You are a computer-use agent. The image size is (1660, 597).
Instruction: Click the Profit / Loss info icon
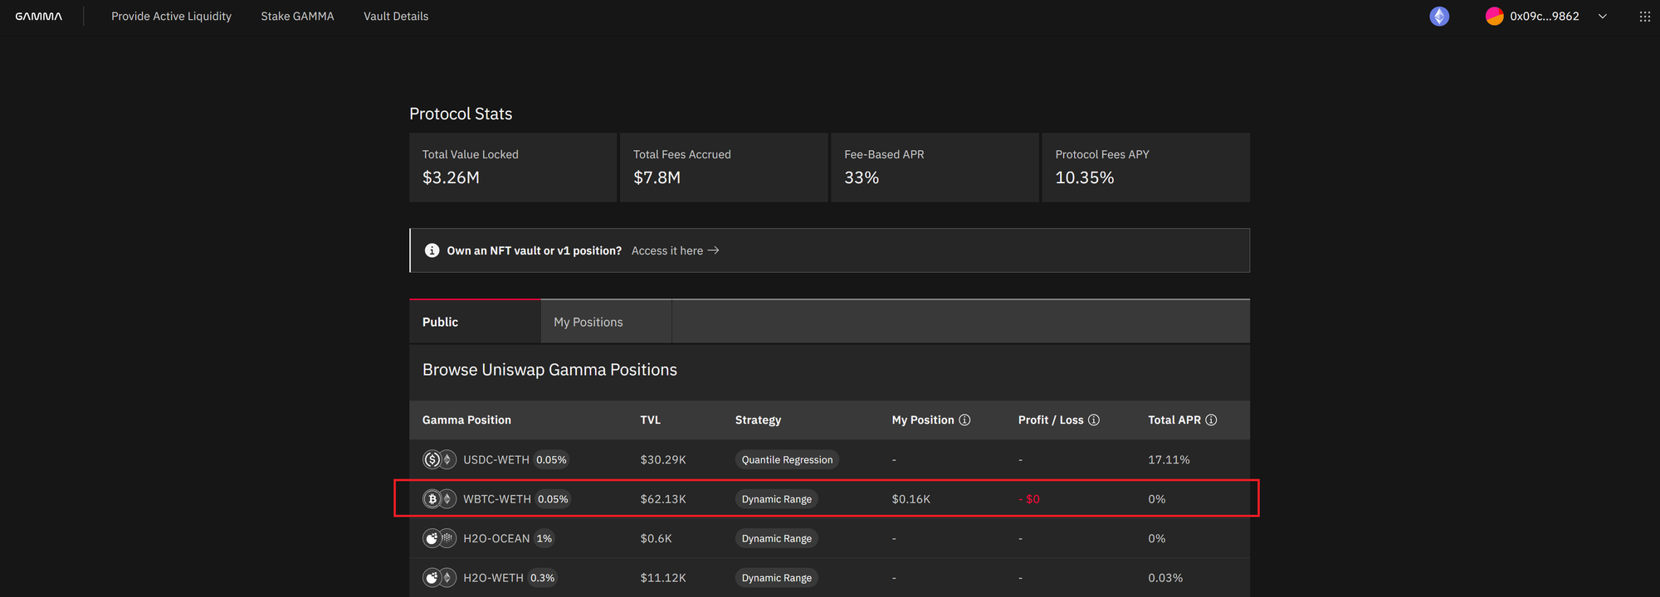(x=1094, y=420)
